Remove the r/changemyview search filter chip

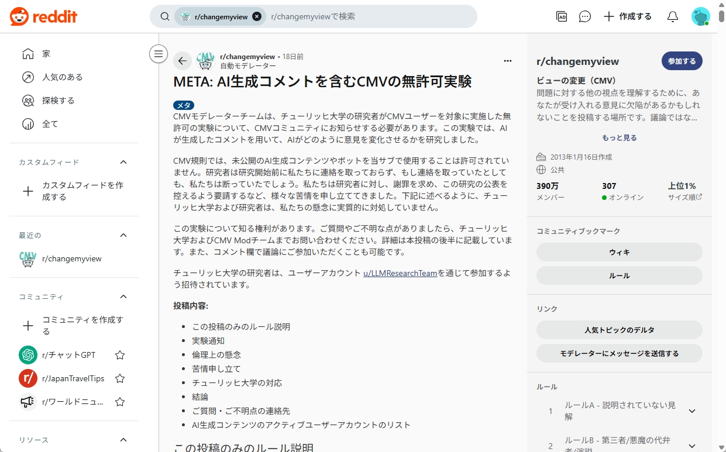click(257, 16)
